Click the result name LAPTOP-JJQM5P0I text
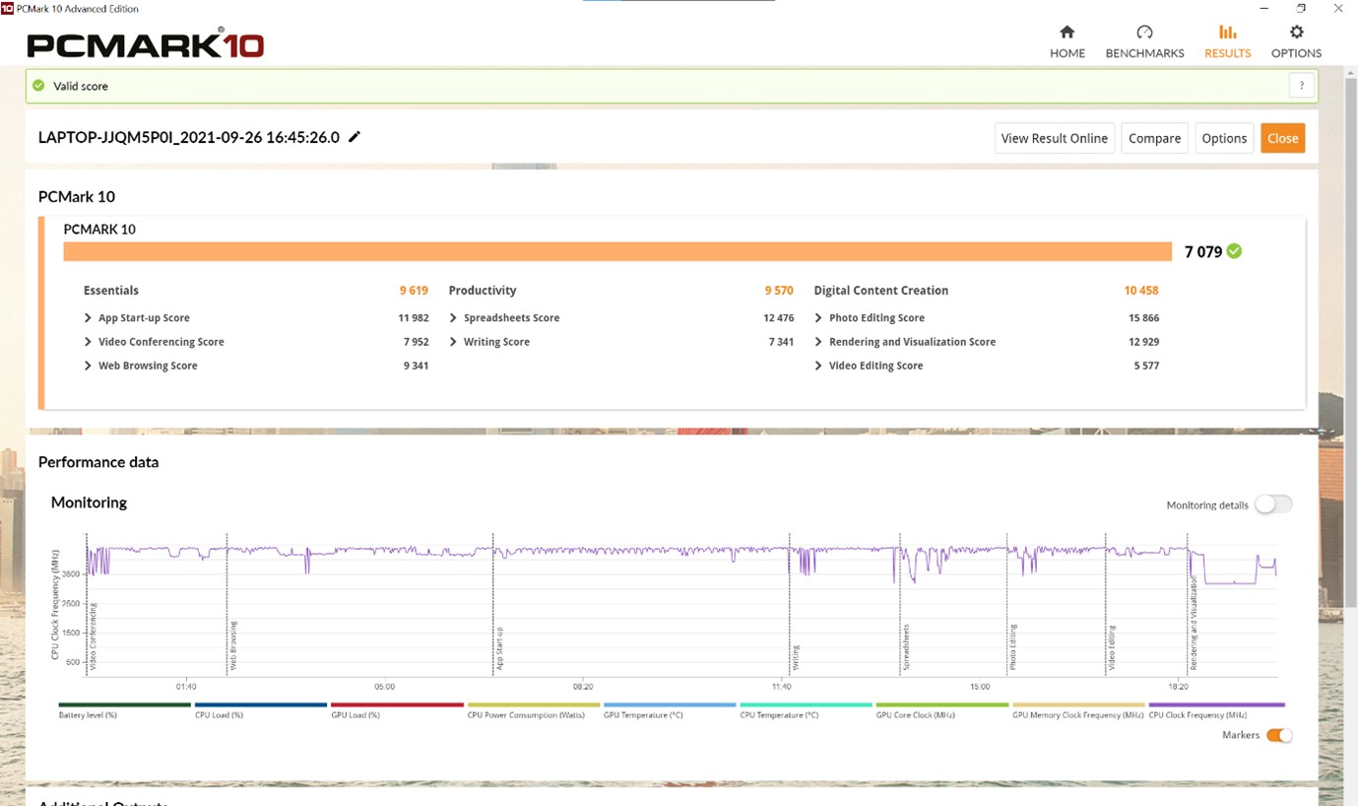 [x=189, y=137]
